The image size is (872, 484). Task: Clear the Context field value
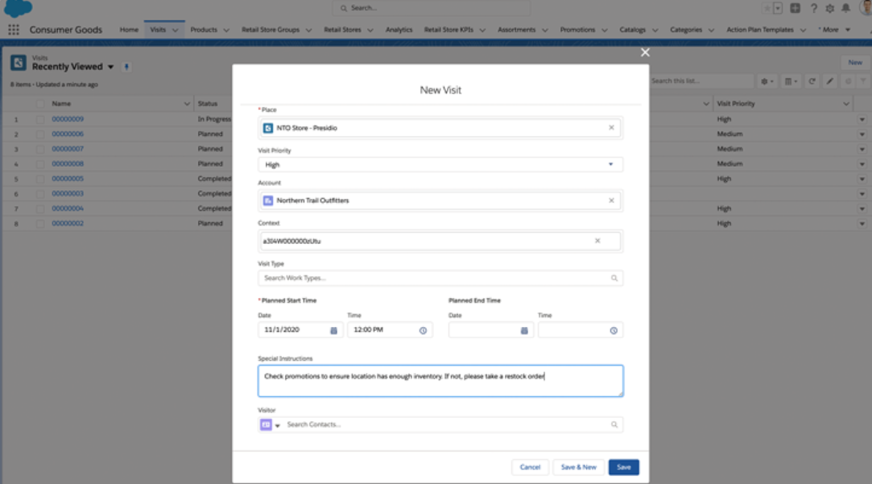pyautogui.click(x=597, y=241)
